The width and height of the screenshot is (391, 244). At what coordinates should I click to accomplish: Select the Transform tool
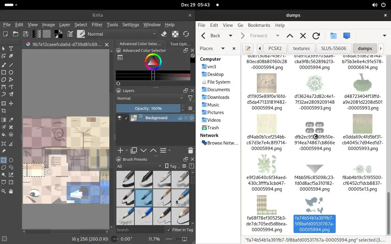(4, 103)
